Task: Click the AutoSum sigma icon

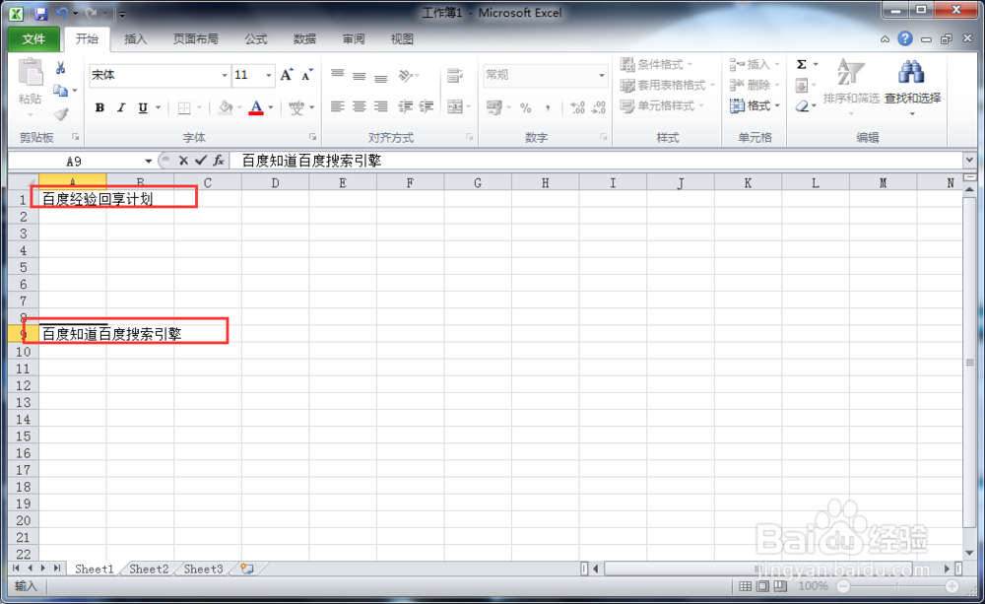Action: pos(802,64)
